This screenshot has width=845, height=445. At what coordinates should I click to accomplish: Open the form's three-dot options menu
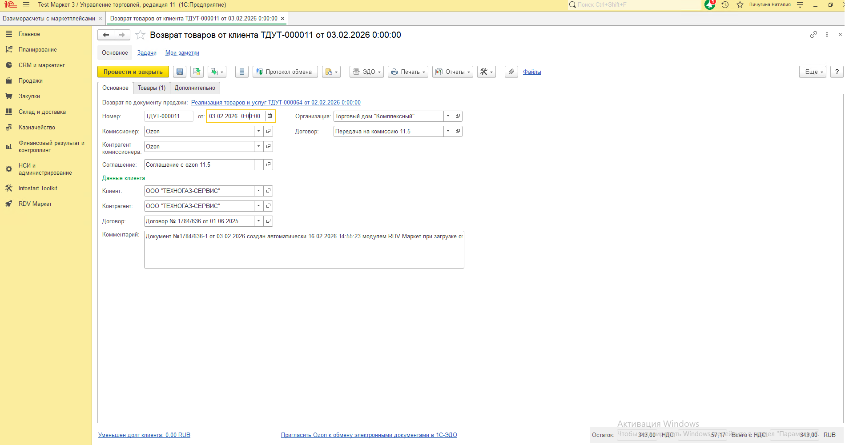click(x=827, y=35)
